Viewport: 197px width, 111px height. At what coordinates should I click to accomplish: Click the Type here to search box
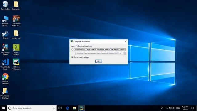(x=32, y=108)
